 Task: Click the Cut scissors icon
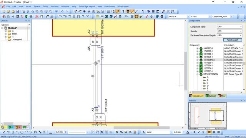click(x=28, y=11)
